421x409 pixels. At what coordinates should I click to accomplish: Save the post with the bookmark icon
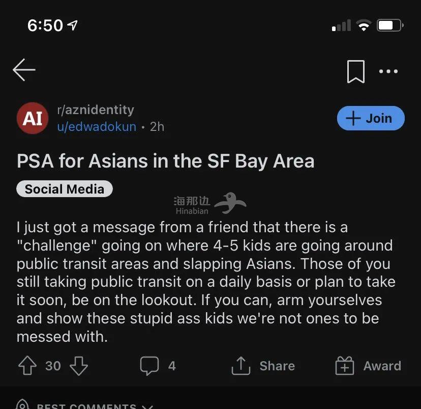tap(356, 71)
